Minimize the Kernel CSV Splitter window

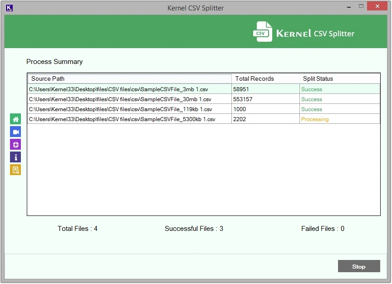point(348,7)
